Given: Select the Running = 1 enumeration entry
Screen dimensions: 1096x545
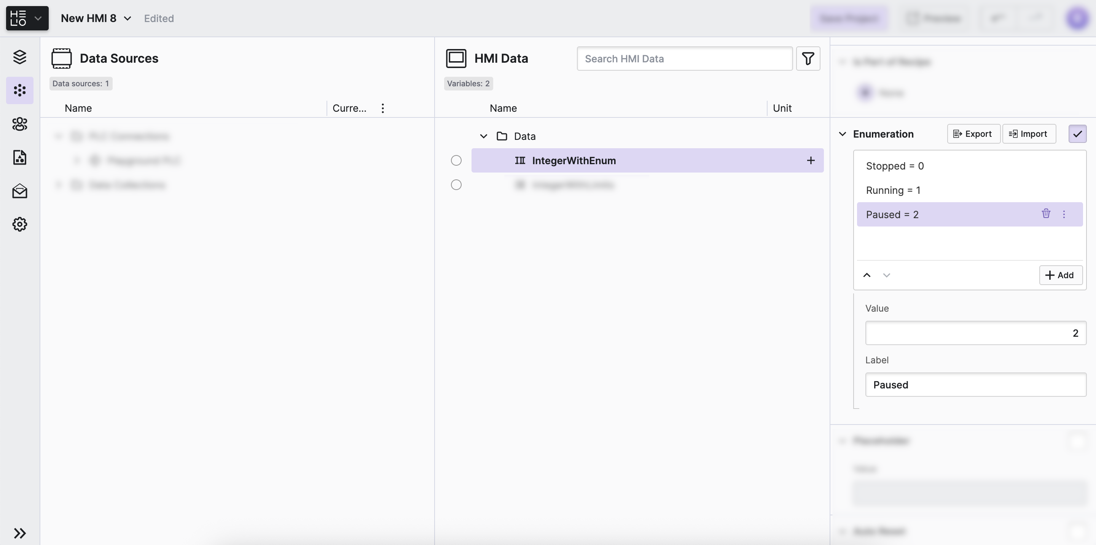Looking at the screenshot, I should [893, 190].
